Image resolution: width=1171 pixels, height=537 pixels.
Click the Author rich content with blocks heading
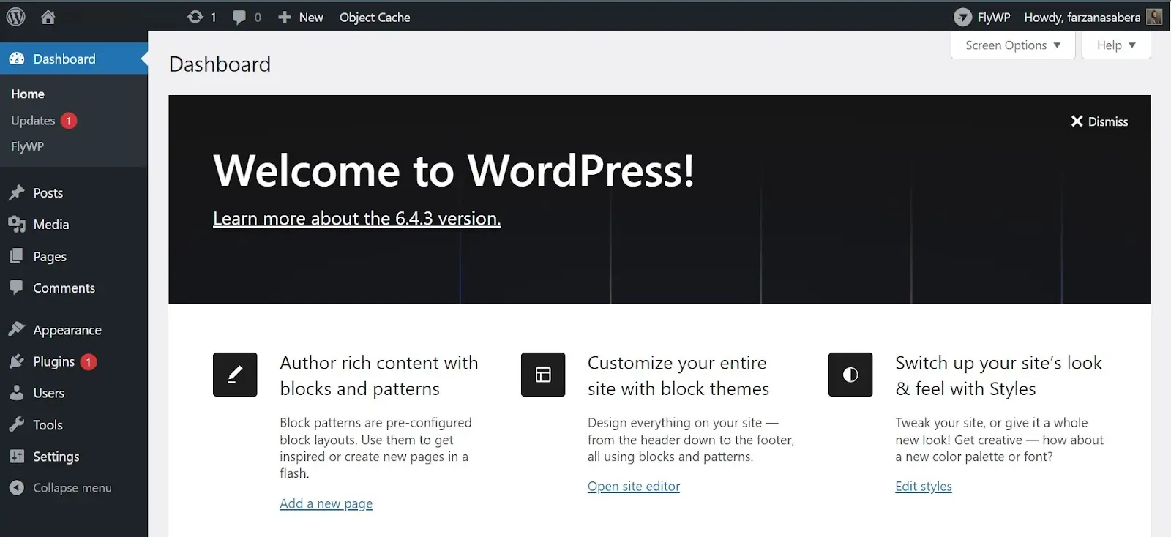point(379,375)
